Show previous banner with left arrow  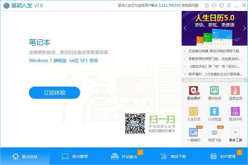pos(185,29)
